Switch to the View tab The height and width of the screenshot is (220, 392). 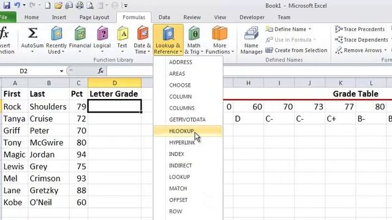(x=220, y=17)
